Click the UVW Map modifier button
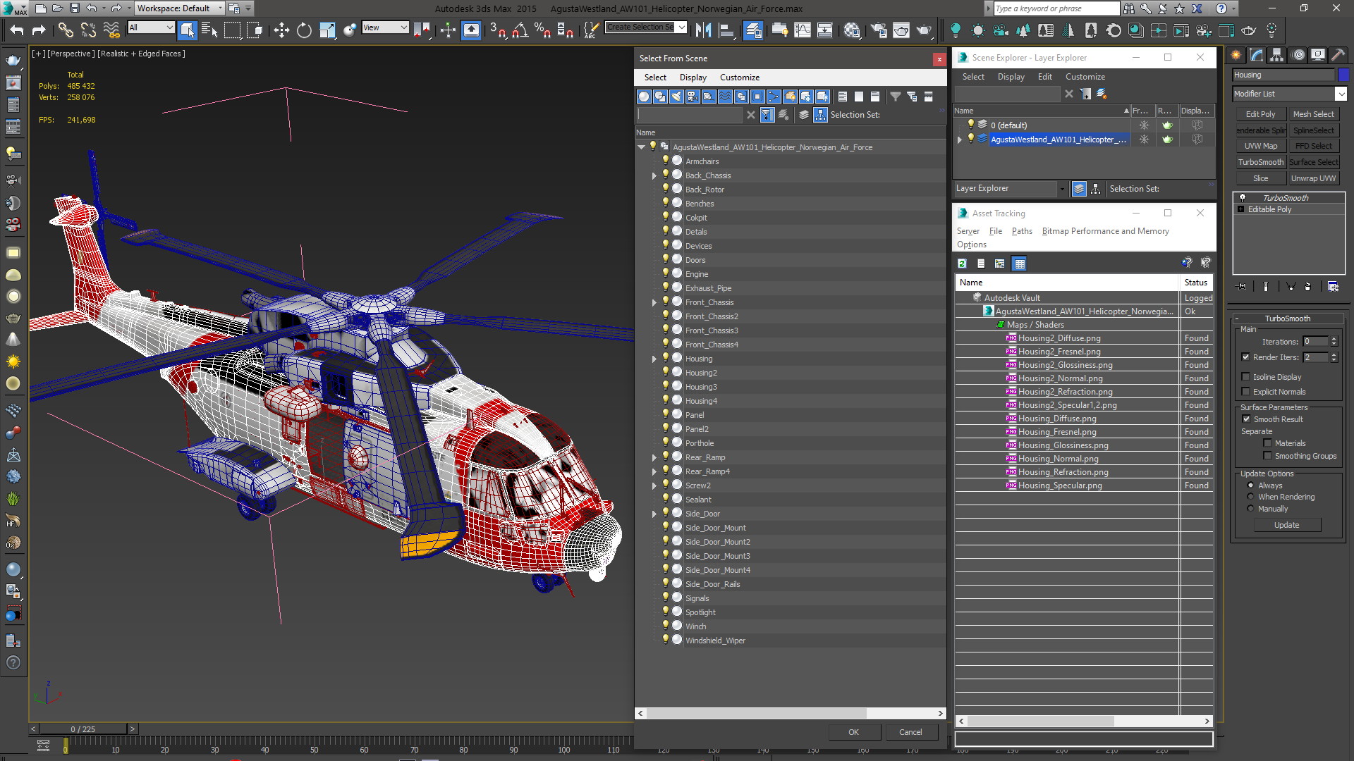 tap(1260, 146)
